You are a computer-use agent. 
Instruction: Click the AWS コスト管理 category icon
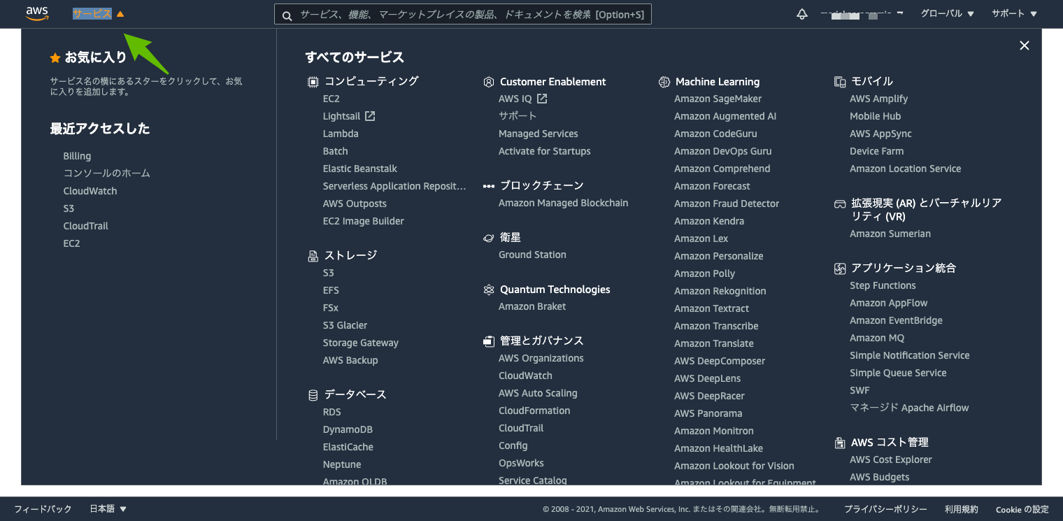click(x=840, y=443)
